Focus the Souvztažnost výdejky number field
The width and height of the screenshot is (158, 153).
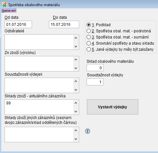click(95, 82)
